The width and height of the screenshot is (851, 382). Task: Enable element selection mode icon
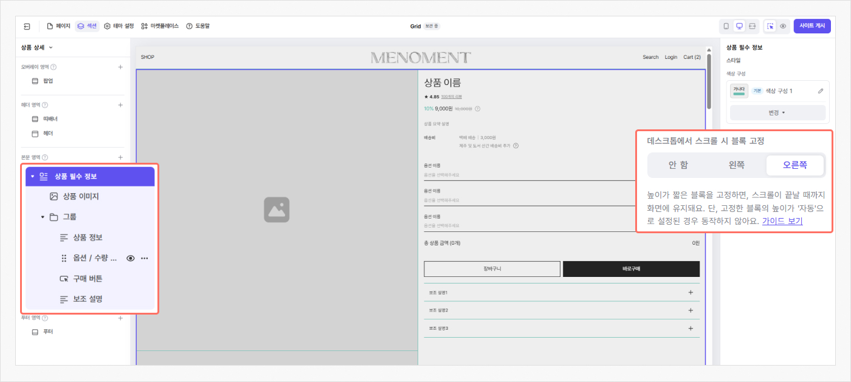pos(770,26)
